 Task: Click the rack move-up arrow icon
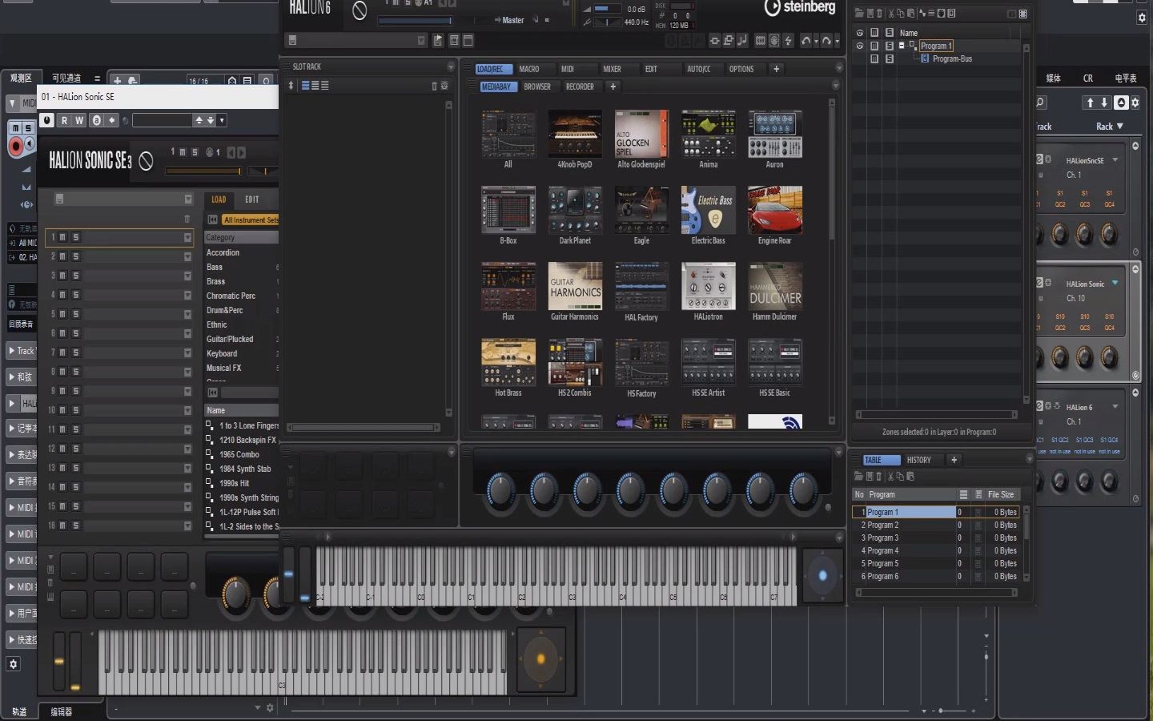1090,103
